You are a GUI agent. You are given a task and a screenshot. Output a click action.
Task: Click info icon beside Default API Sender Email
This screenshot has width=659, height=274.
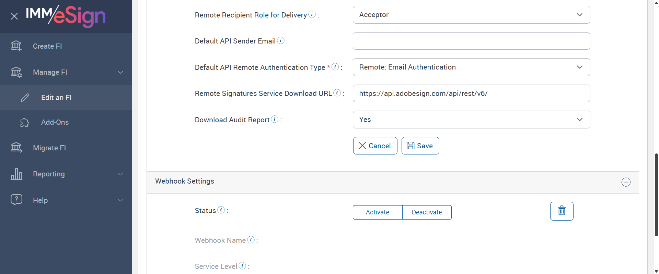point(281,40)
